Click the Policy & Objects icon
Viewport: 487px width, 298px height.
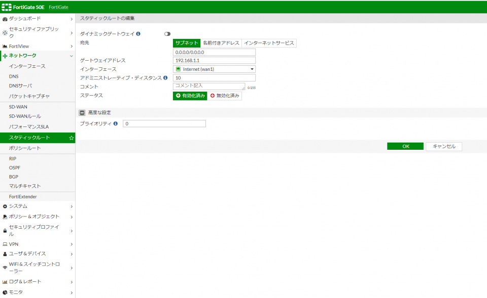pos(5,217)
